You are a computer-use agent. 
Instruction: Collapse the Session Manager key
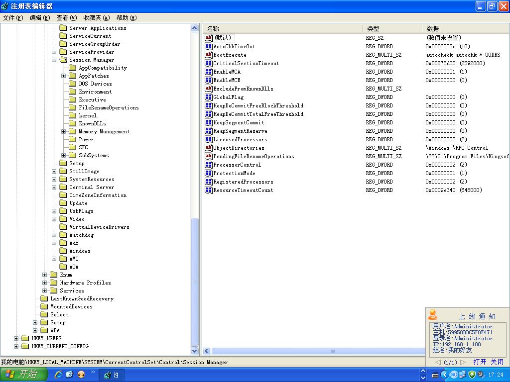point(54,60)
